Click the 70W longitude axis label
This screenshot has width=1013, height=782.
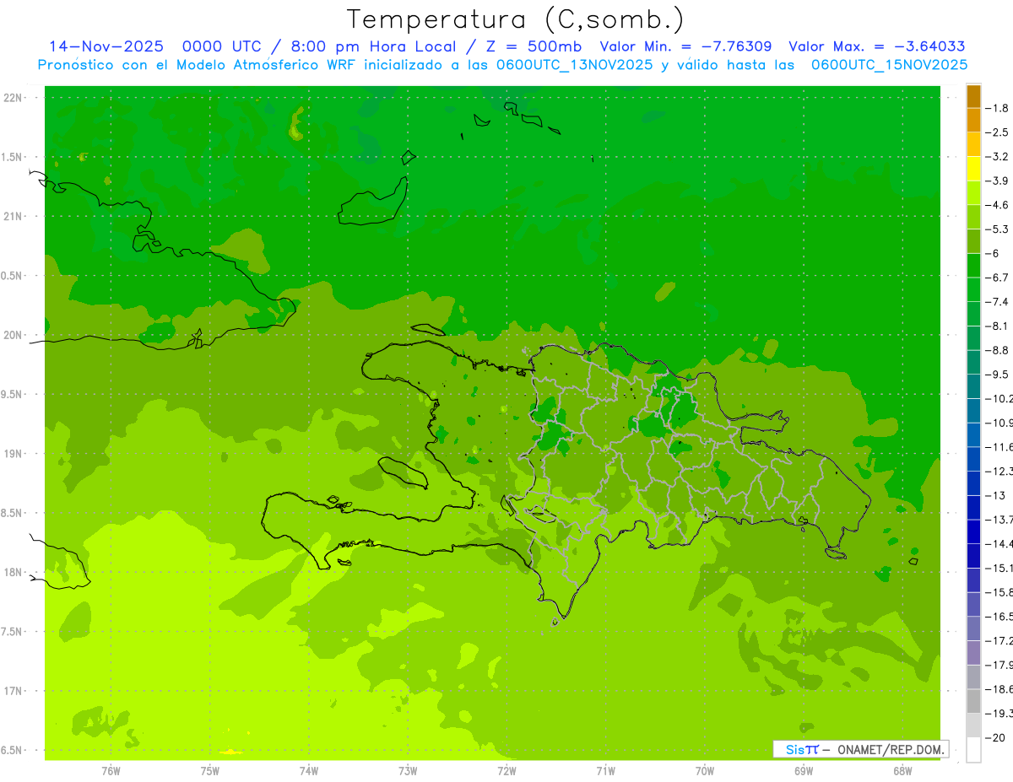click(704, 772)
